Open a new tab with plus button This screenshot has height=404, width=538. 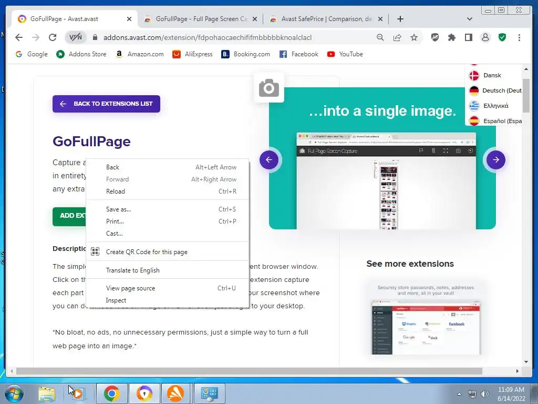tap(400, 19)
